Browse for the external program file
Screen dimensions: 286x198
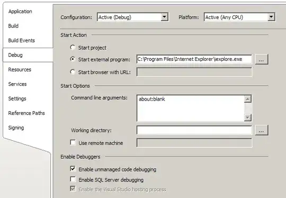pos(262,59)
